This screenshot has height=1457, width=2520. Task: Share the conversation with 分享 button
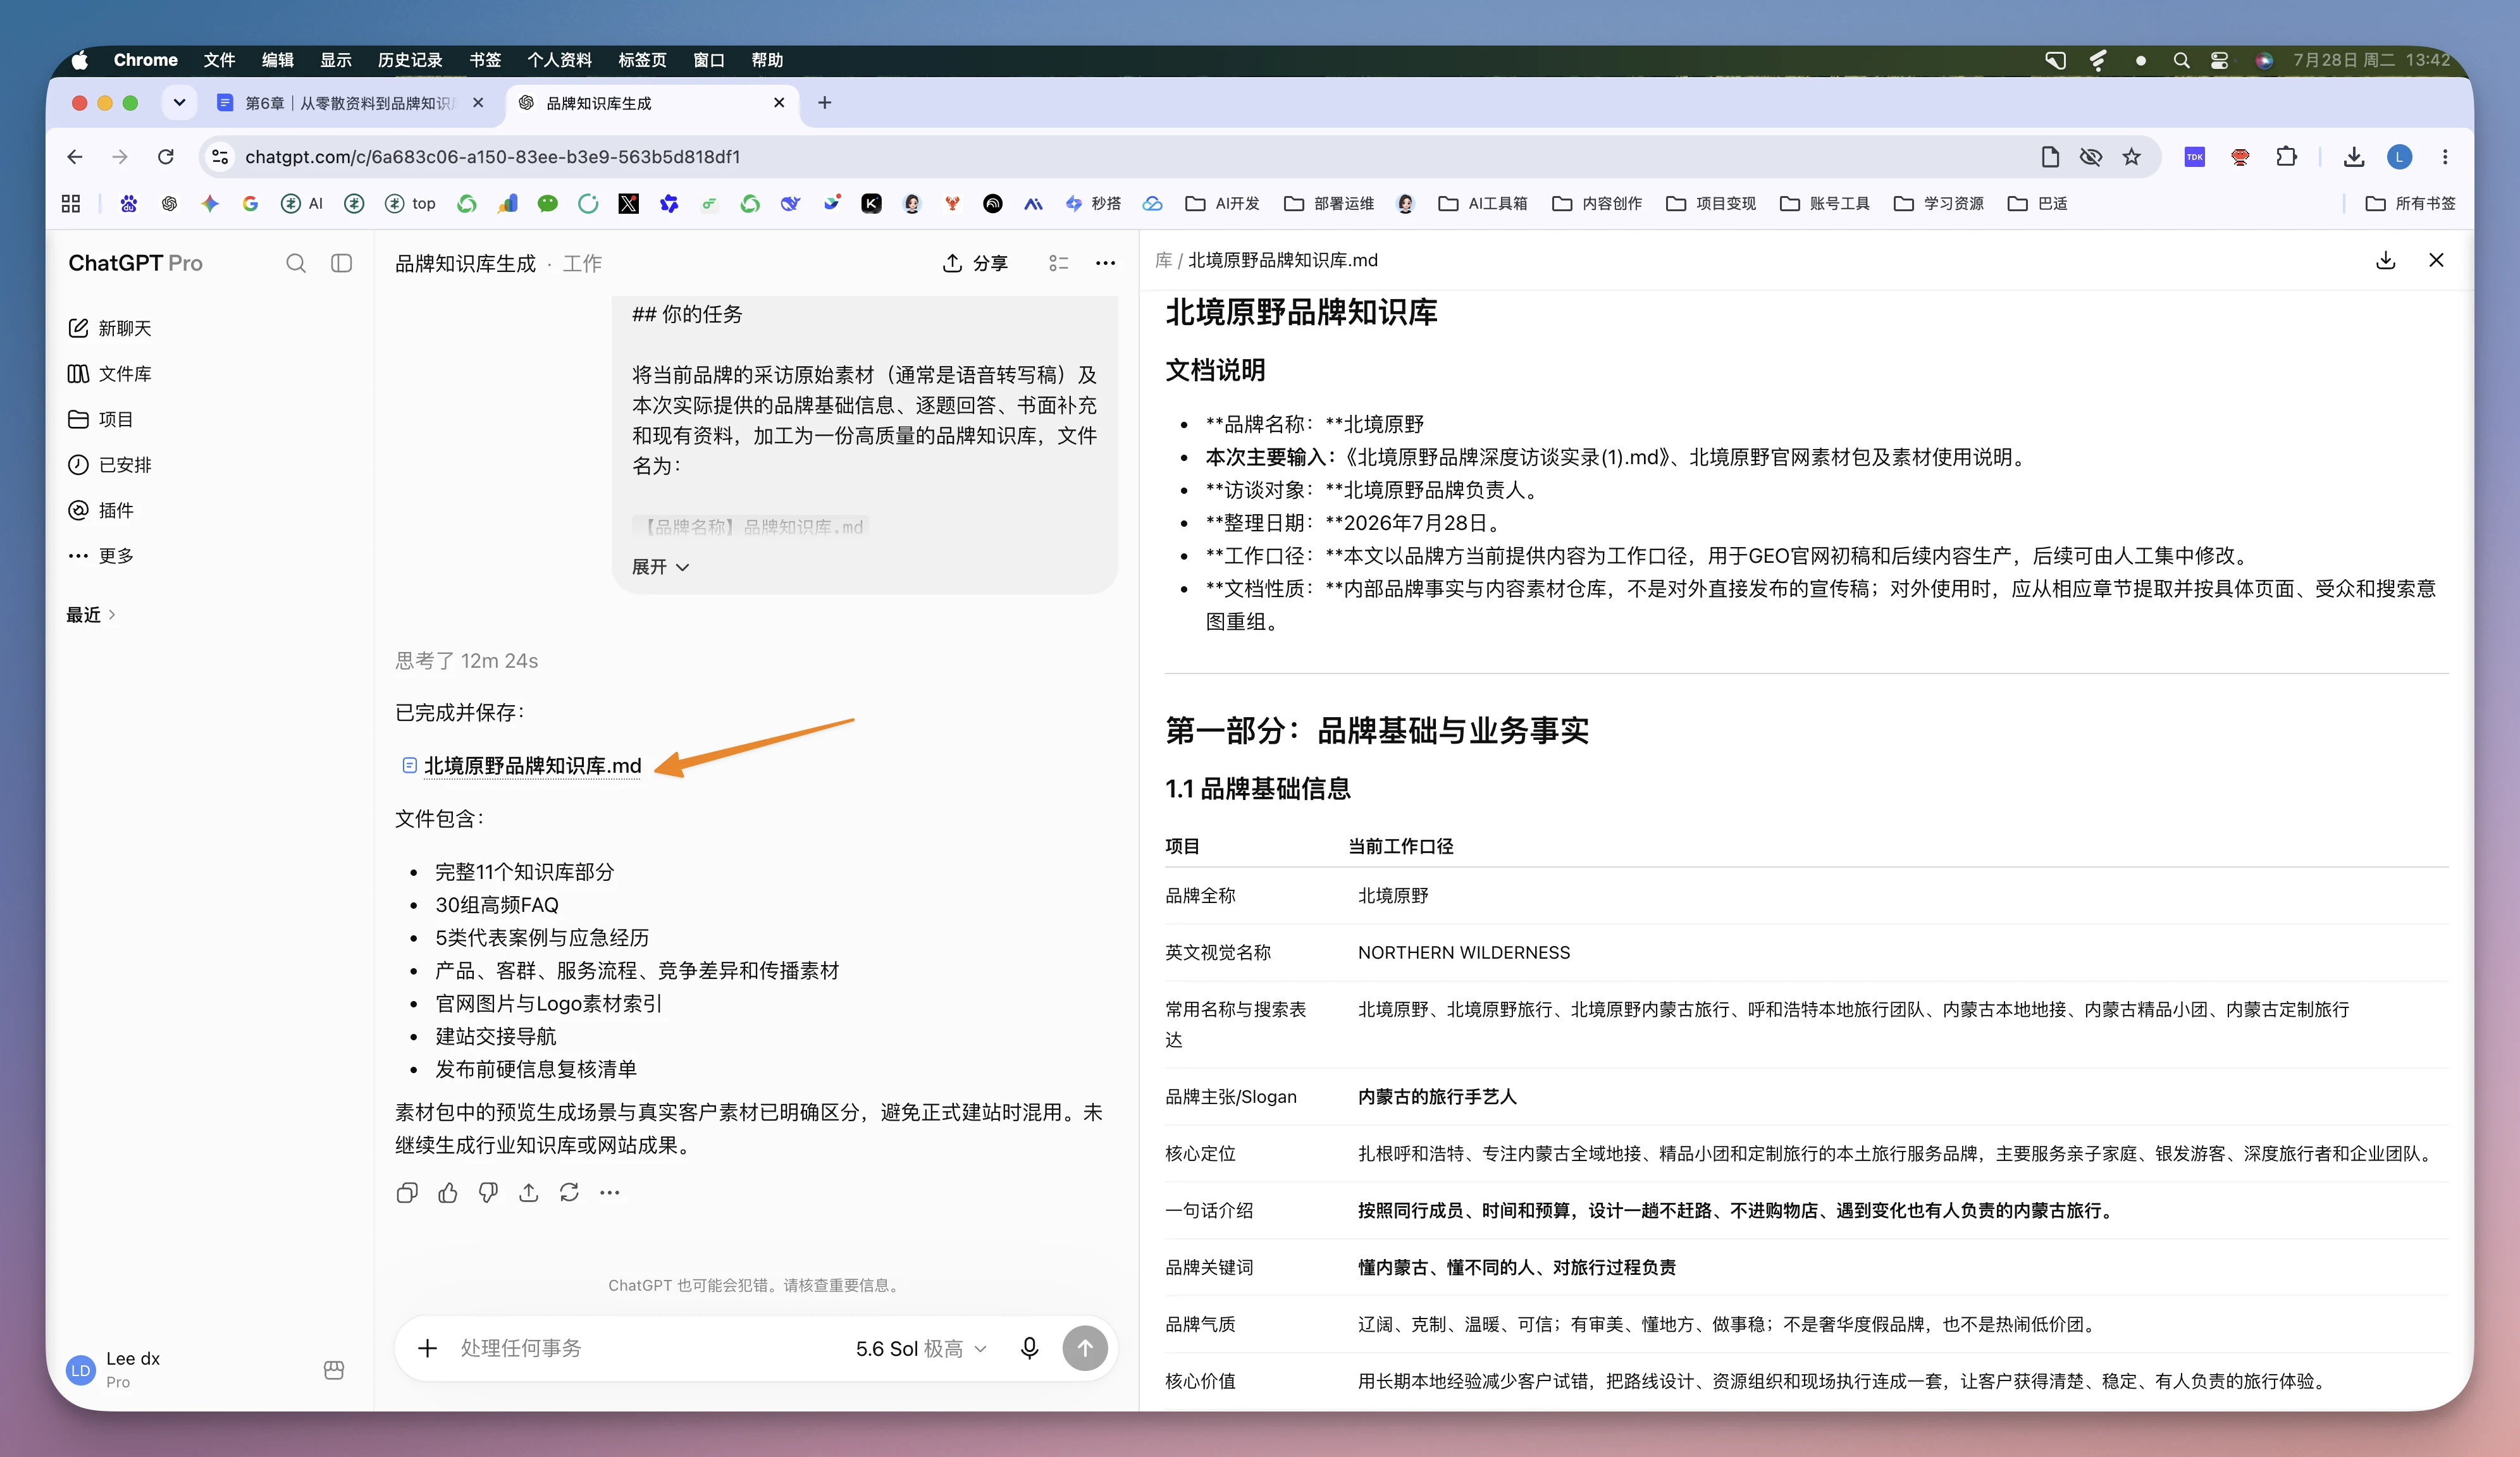pos(975,263)
